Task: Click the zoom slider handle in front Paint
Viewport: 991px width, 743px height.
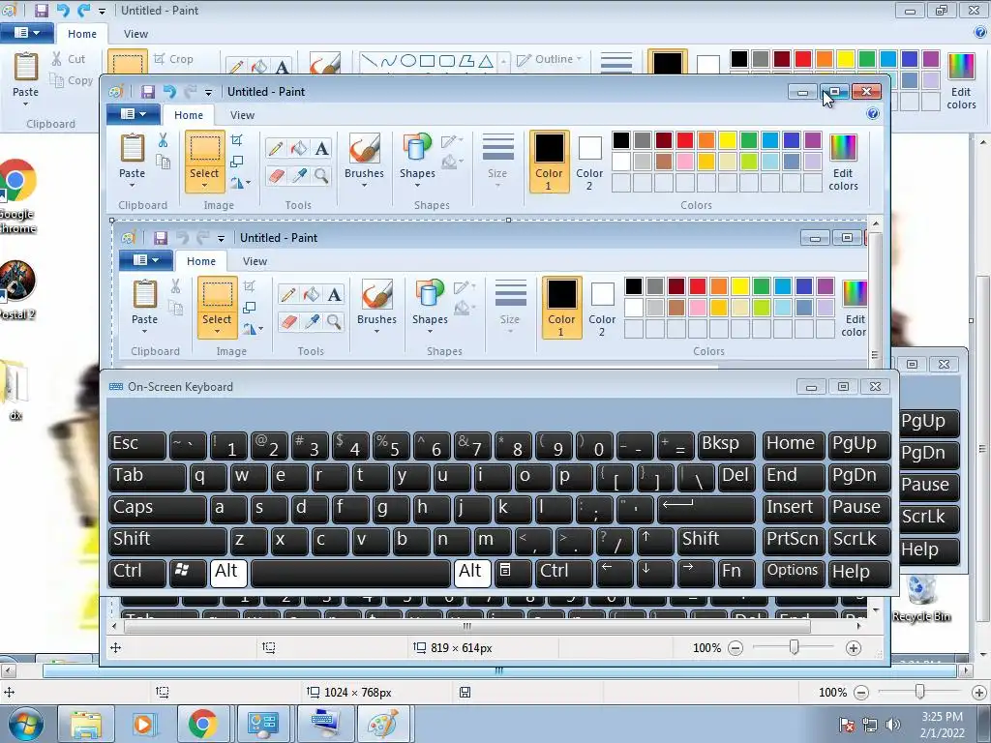Action: point(794,647)
